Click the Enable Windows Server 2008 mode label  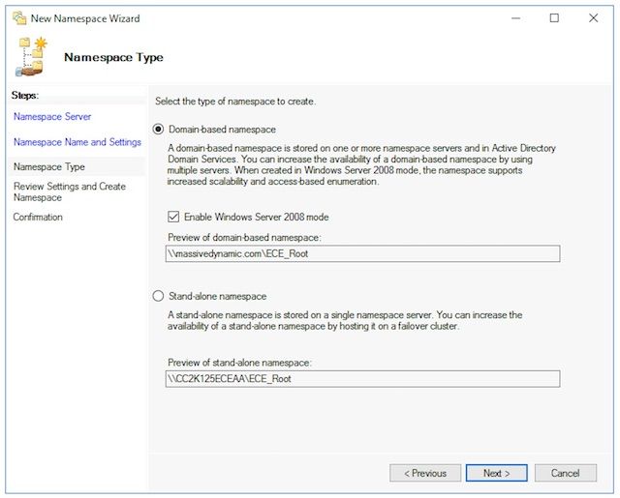(x=256, y=217)
